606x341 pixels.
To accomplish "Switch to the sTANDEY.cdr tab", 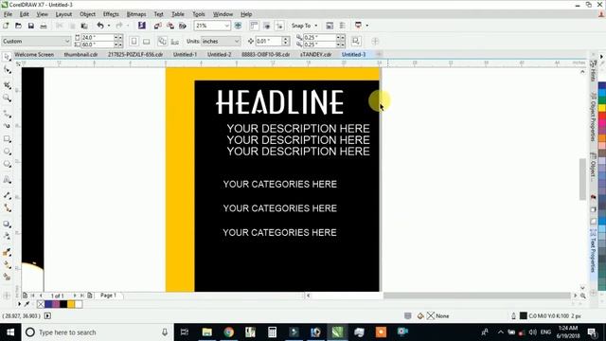I will tap(315, 55).
